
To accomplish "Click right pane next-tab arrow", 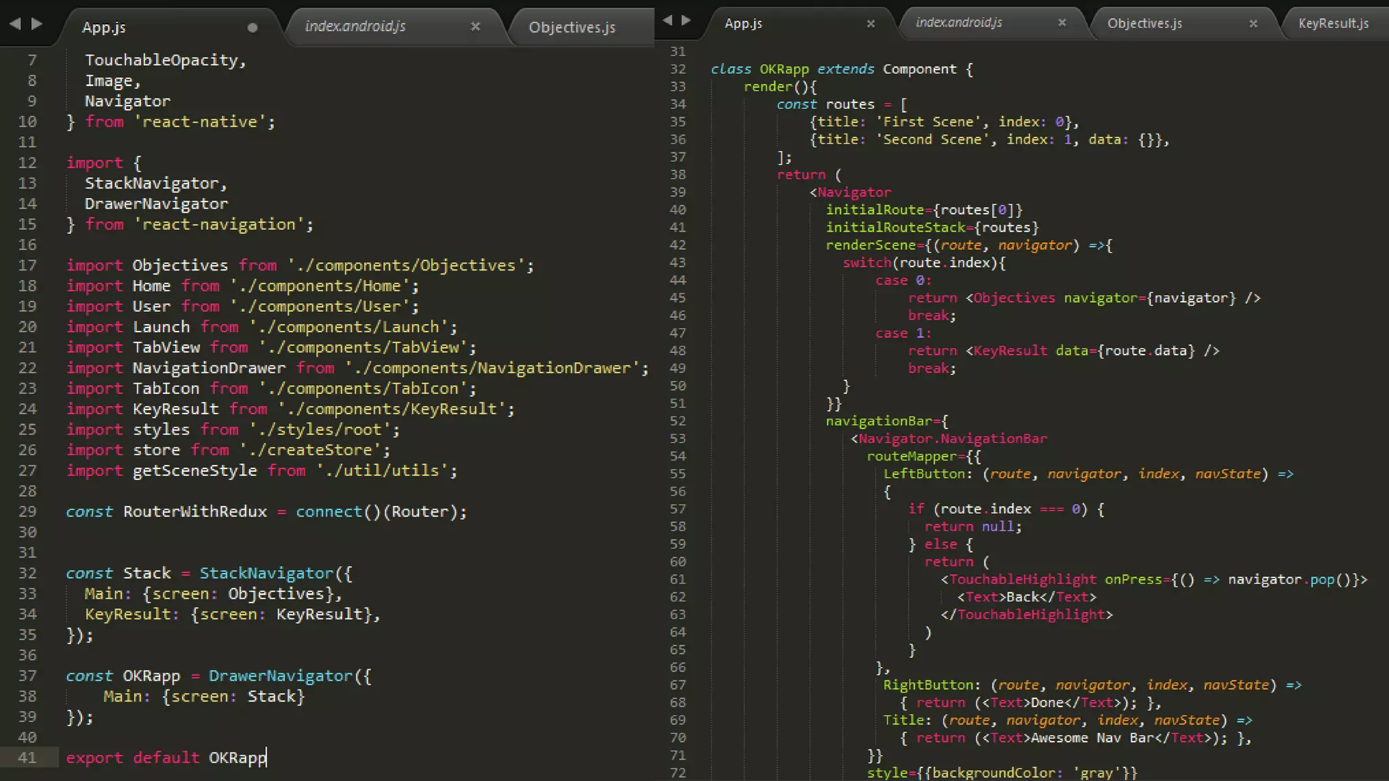I will [686, 20].
